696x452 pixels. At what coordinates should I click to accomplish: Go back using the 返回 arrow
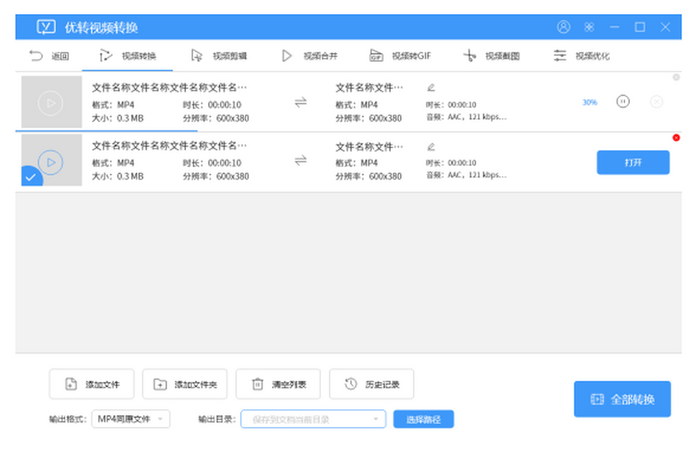click(x=49, y=56)
